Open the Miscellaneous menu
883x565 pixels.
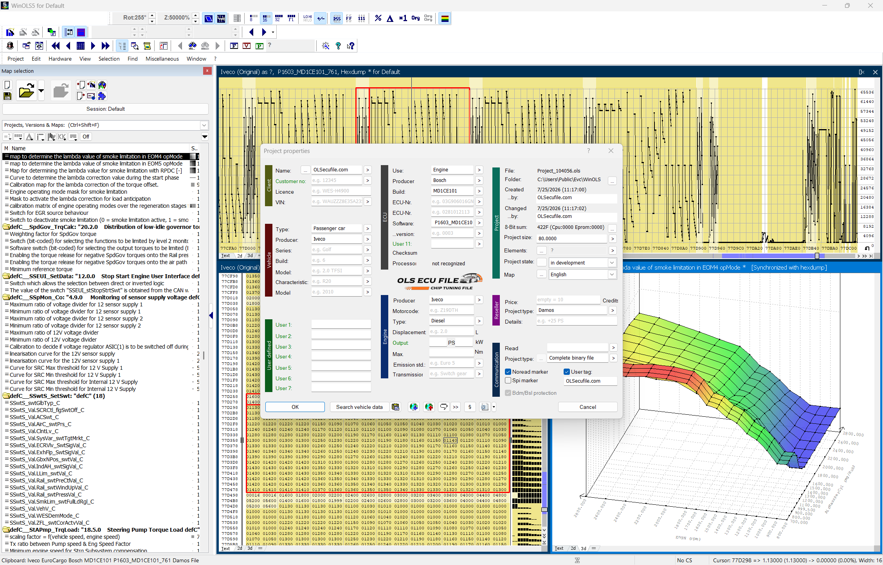point(162,59)
